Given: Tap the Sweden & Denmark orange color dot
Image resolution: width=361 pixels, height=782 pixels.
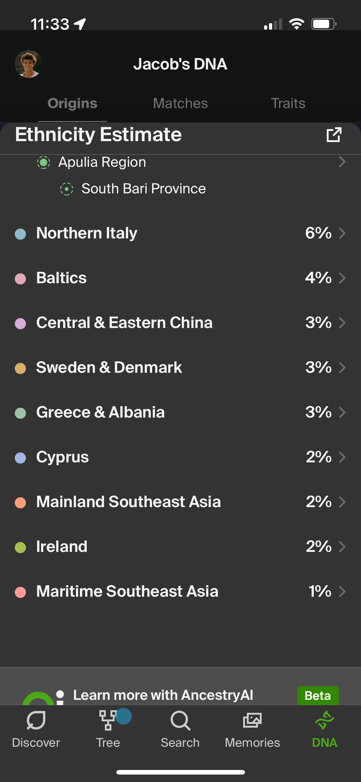Looking at the screenshot, I should tap(20, 368).
